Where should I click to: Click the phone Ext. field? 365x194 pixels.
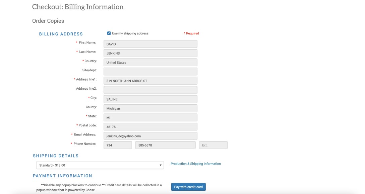pos(213,145)
